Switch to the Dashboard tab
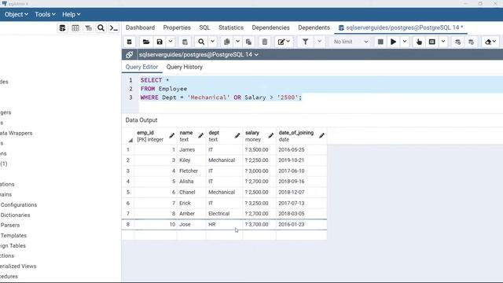The image size is (503, 283). pos(140,28)
